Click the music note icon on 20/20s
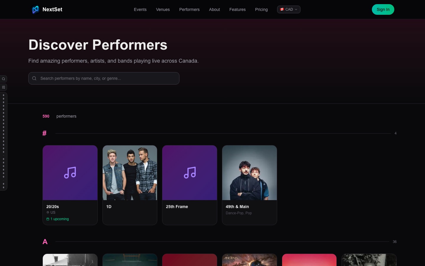The height and width of the screenshot is (266, 425). point(70,173)
